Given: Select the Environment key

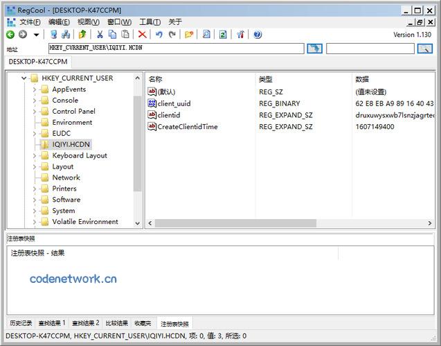Looking at the screenshot, I should pyautogui.click(x=72, y=122).
